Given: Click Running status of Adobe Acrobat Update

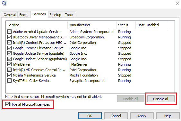Looking at the screenshot, I should [125, 32].
